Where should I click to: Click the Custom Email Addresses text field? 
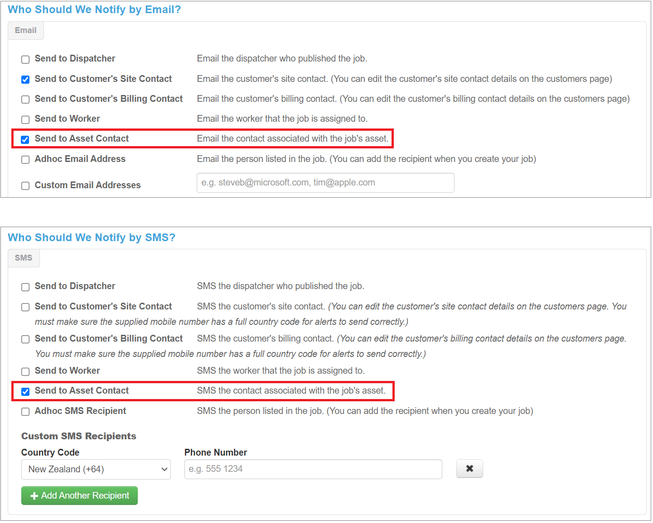click(x=325, y=183)
